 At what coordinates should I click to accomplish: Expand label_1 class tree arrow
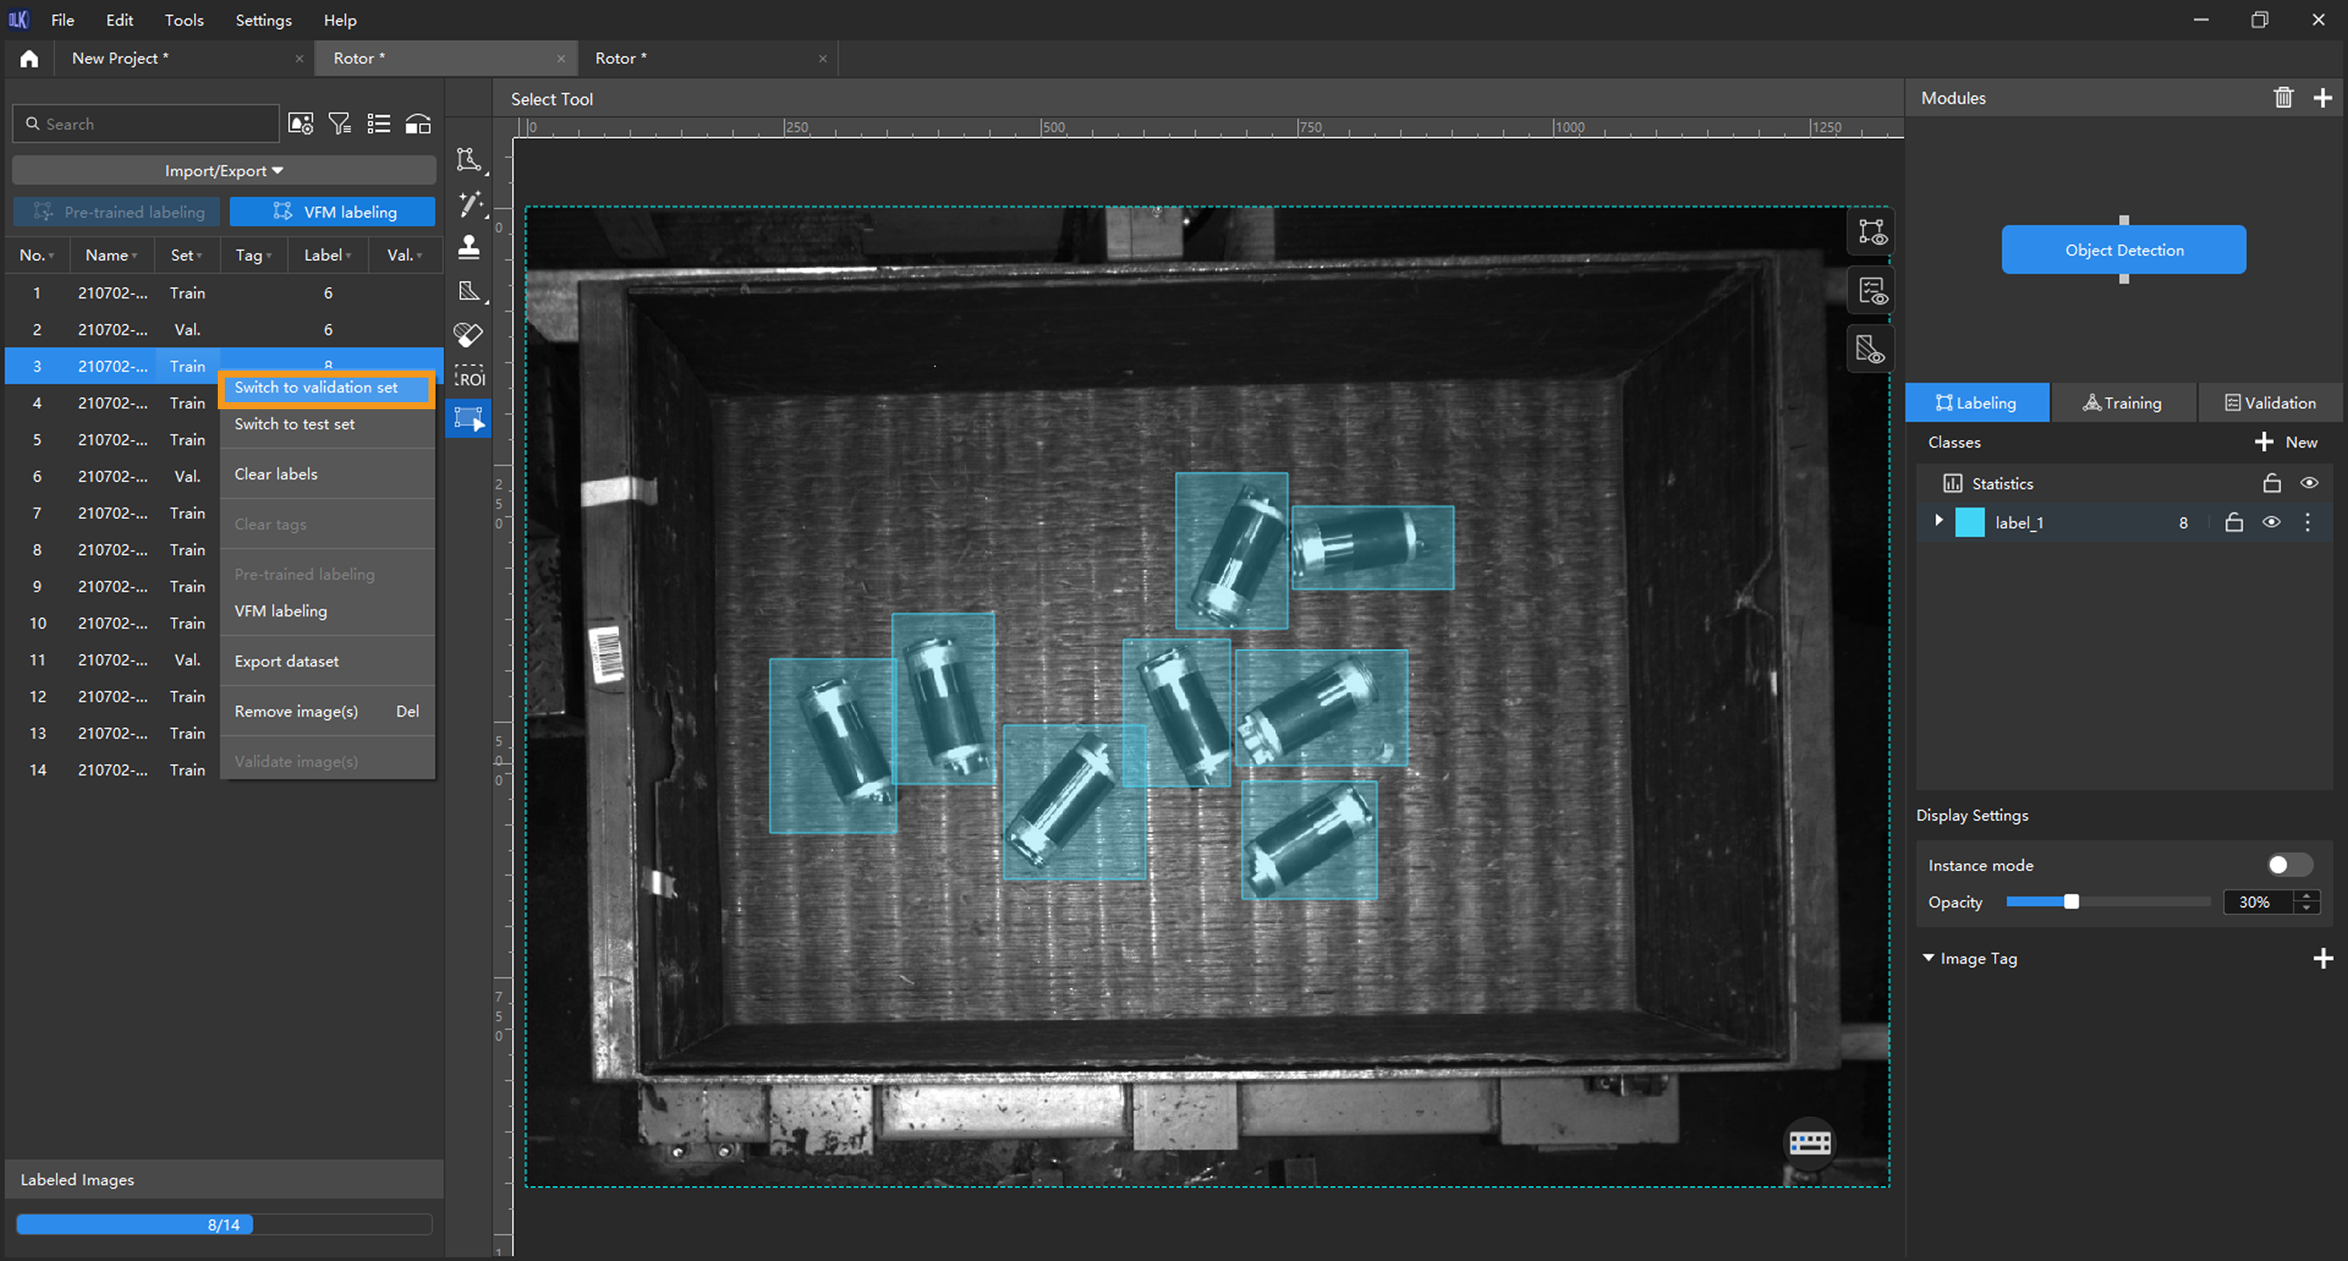[x=1939, y=521]
